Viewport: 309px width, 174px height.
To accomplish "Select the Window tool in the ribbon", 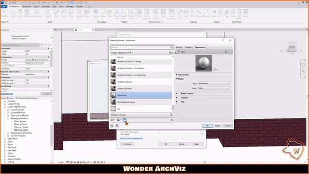I will (27, 14).
